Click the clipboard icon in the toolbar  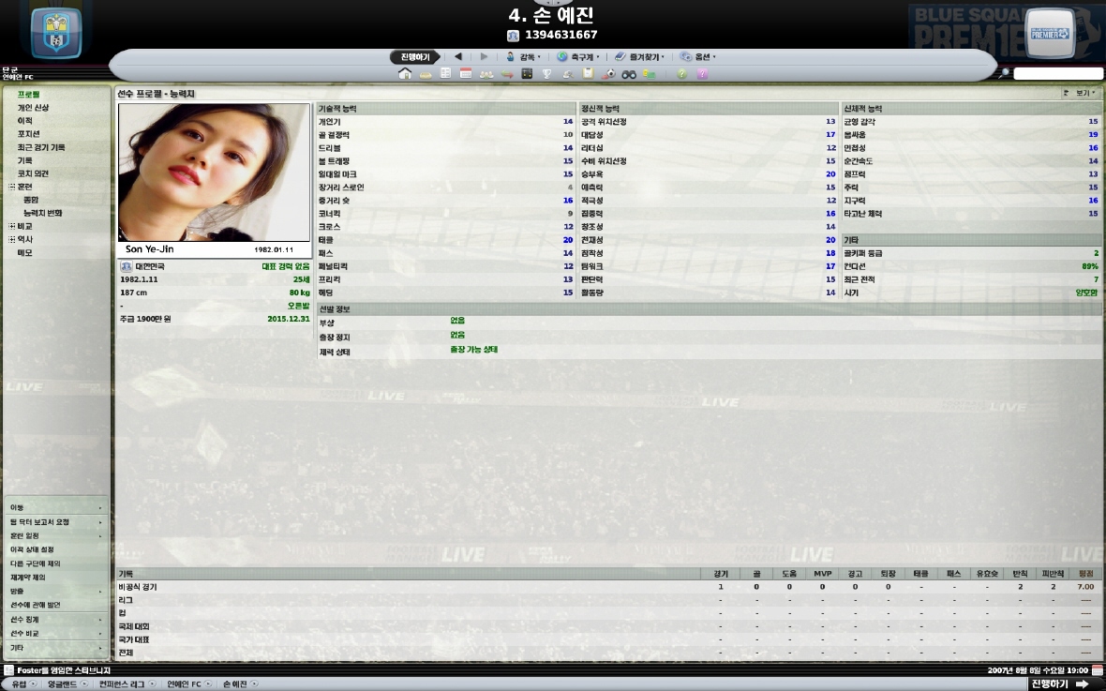[x=589, y=74]
